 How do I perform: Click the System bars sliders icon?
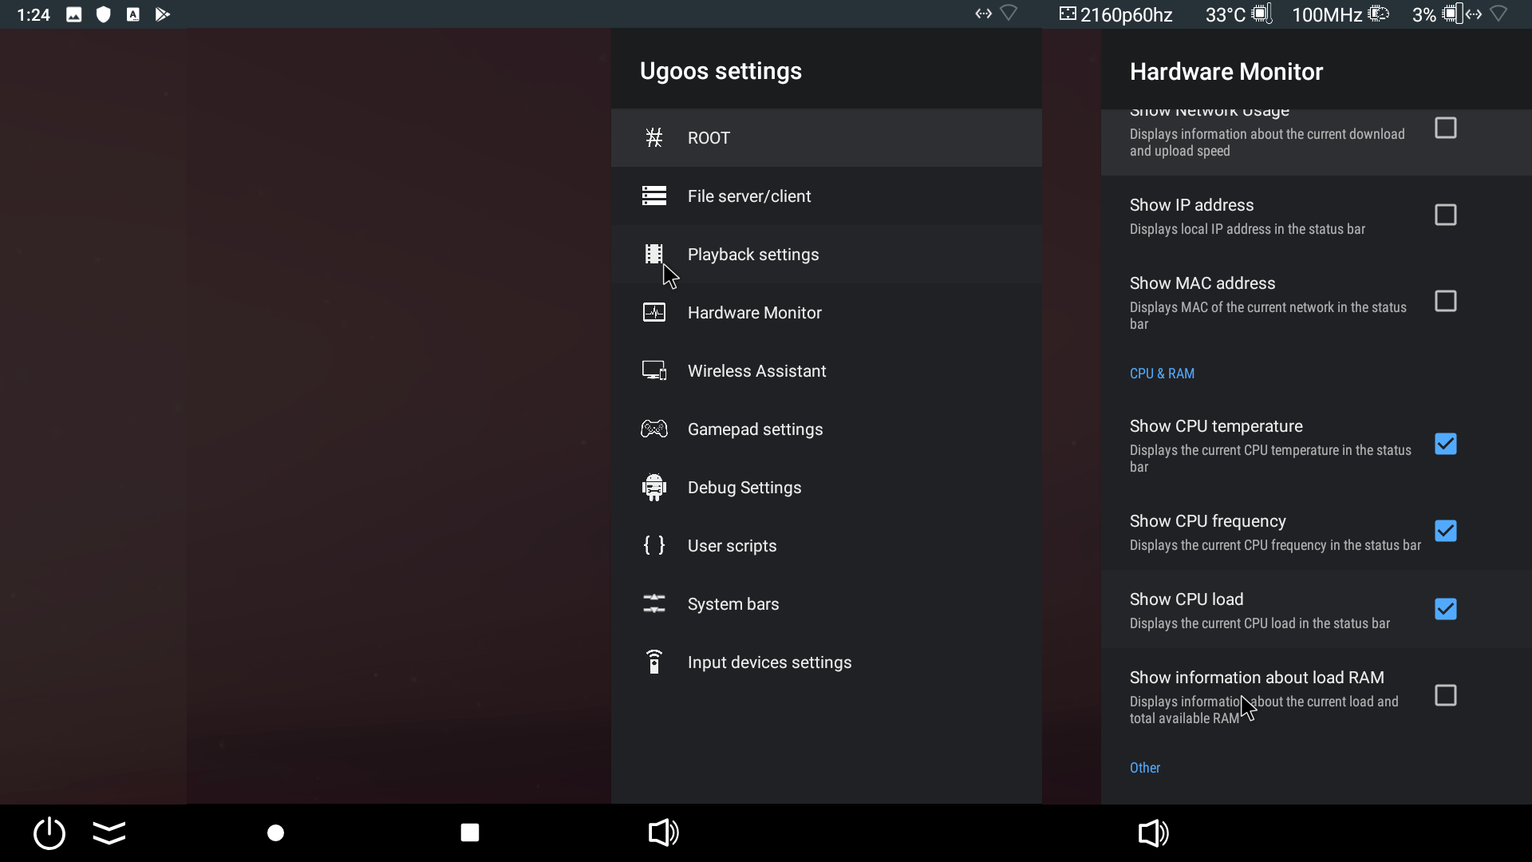653,603
